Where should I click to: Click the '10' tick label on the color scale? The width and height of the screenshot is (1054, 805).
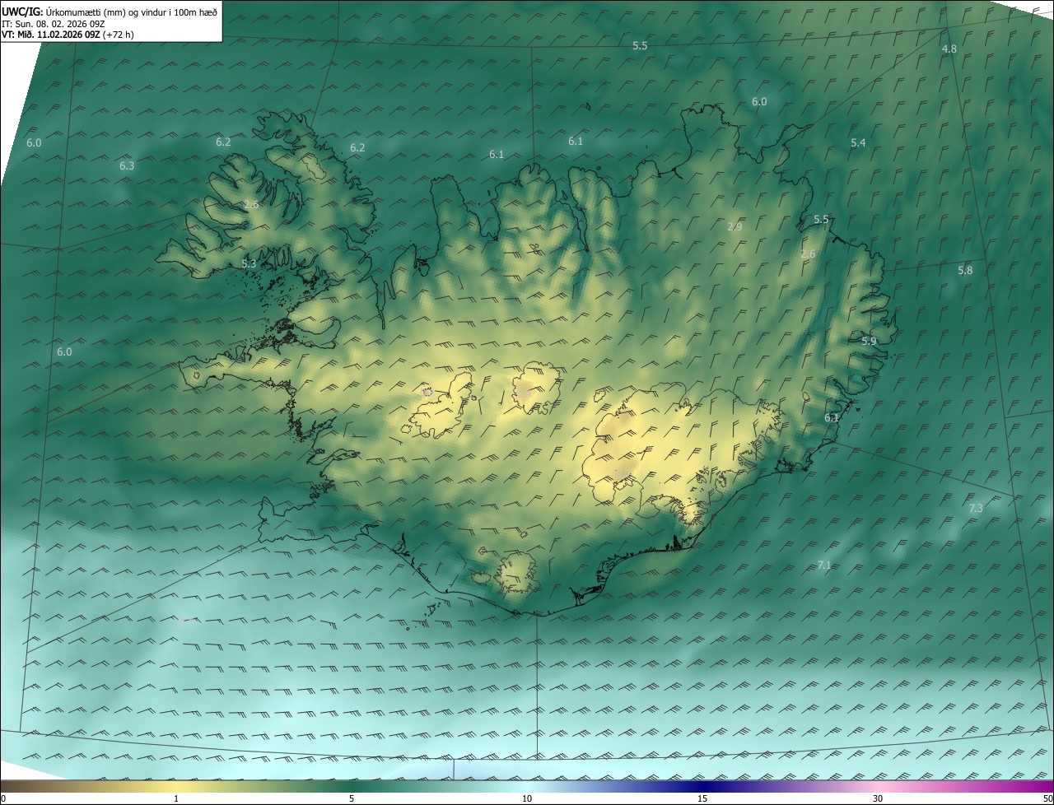tap(527, 798)
